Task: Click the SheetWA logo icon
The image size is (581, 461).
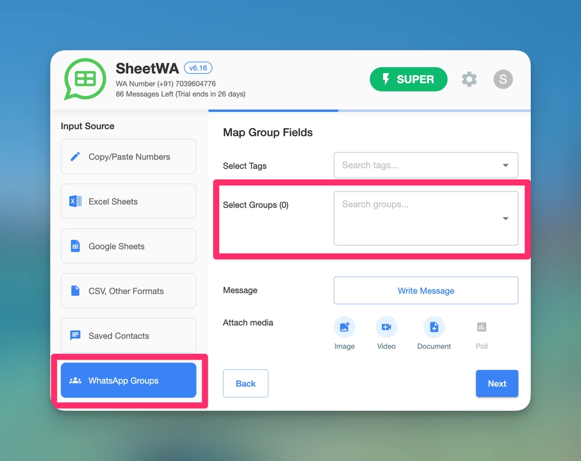Action: pos(85,79)
